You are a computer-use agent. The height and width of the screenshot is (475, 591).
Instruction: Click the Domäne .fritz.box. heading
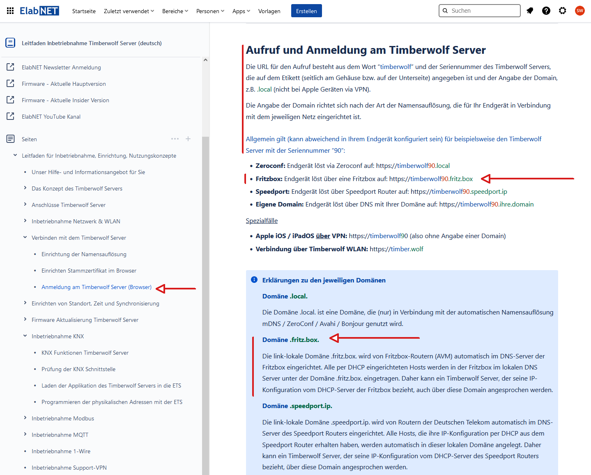[290, 340]
